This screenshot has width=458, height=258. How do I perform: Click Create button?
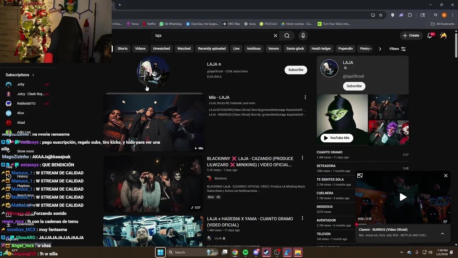pos(411,35)
